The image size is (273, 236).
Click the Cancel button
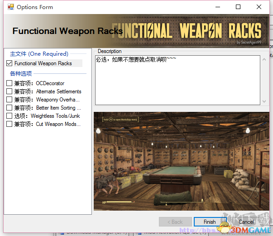click(246, 222)
